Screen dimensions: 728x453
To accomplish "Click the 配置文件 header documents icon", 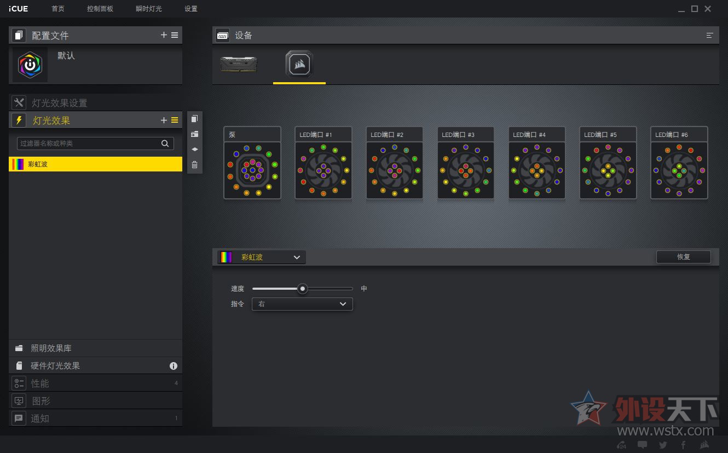I will point(19,36).
